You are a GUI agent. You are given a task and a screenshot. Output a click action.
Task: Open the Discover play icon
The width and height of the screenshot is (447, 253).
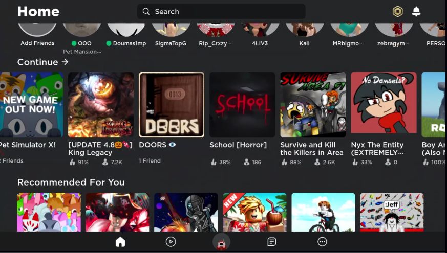tap(171, 242)
